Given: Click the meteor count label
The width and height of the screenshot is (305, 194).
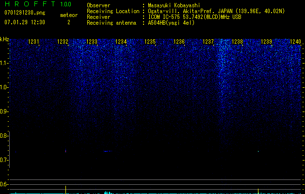Looking at the screenshot, I should 69,15.
